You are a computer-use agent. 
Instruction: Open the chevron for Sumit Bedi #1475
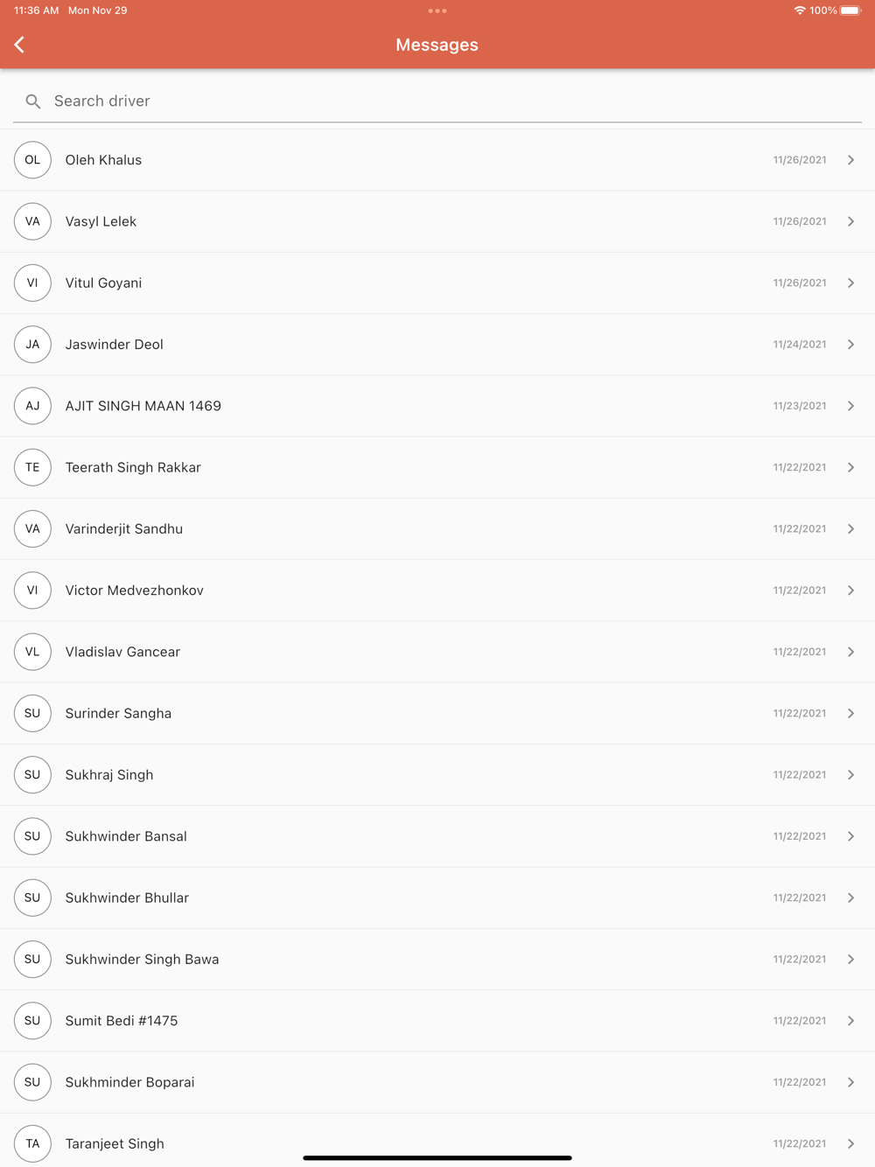(850, 1021)
